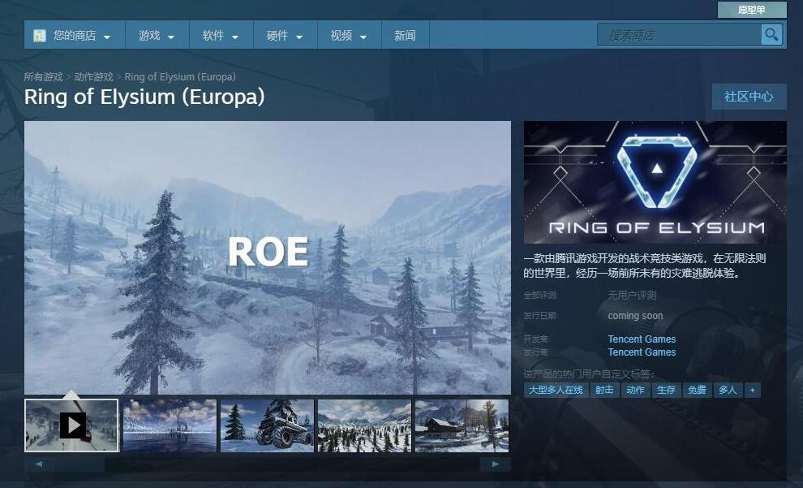Image resolution: width=803 pixels, height=488 pixels.
Task: Select the snowy forest valley thumbnail
Action: point(364,425)
